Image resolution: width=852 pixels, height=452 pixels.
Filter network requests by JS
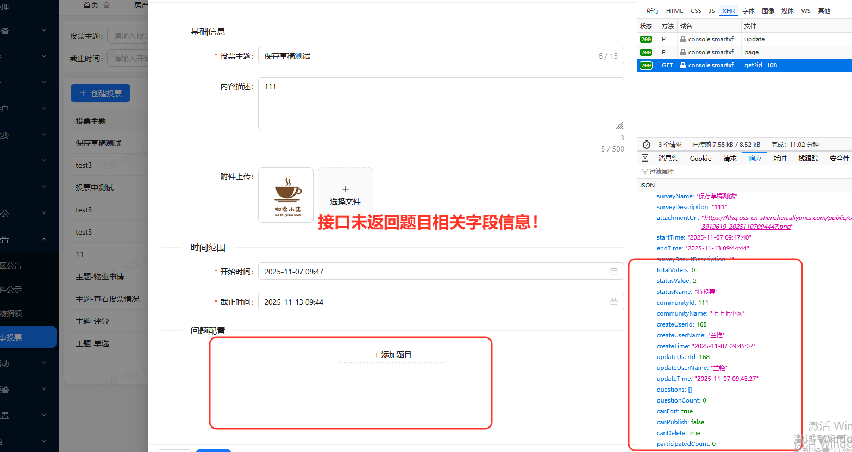coord(712,11)
